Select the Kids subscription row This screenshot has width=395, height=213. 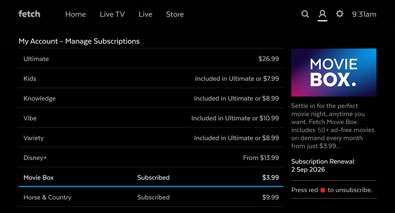coord(151,79)
